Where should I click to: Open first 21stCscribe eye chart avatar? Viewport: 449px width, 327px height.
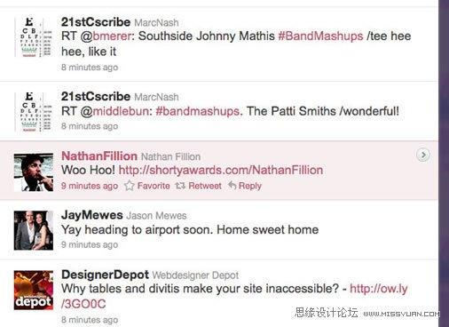pos(34,37)
